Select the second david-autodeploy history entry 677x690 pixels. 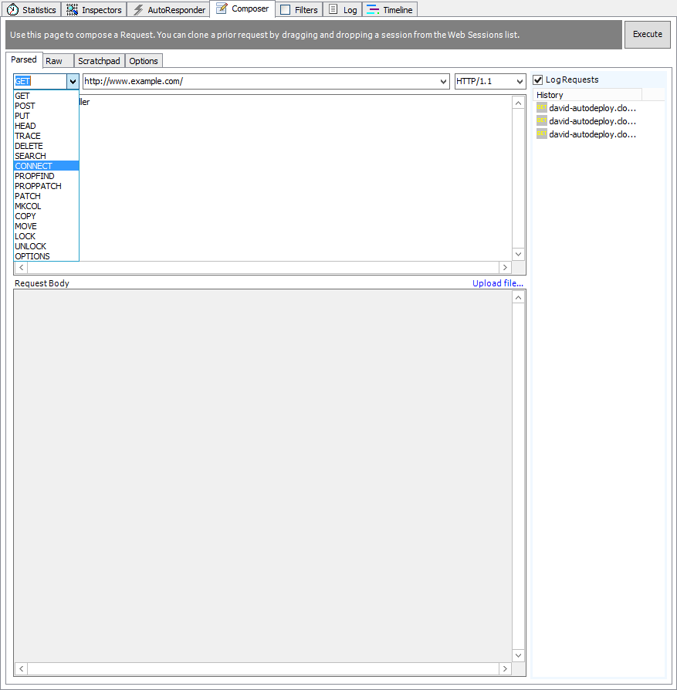tap(592, 121)
